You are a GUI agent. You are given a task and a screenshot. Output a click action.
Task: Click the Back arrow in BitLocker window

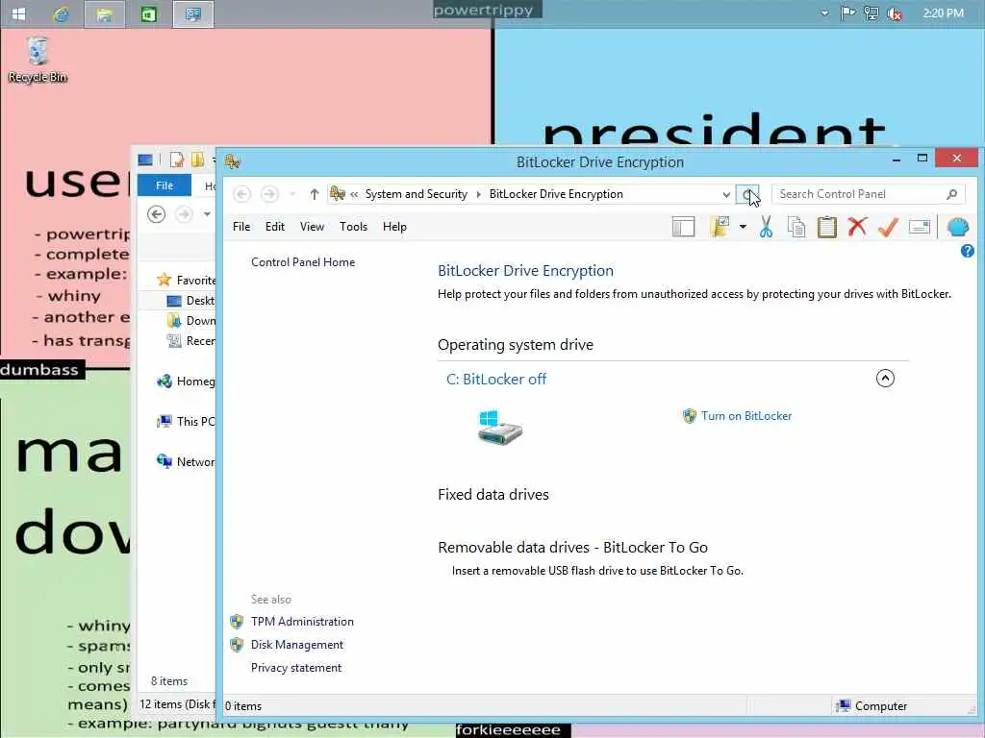coord(241,194)
